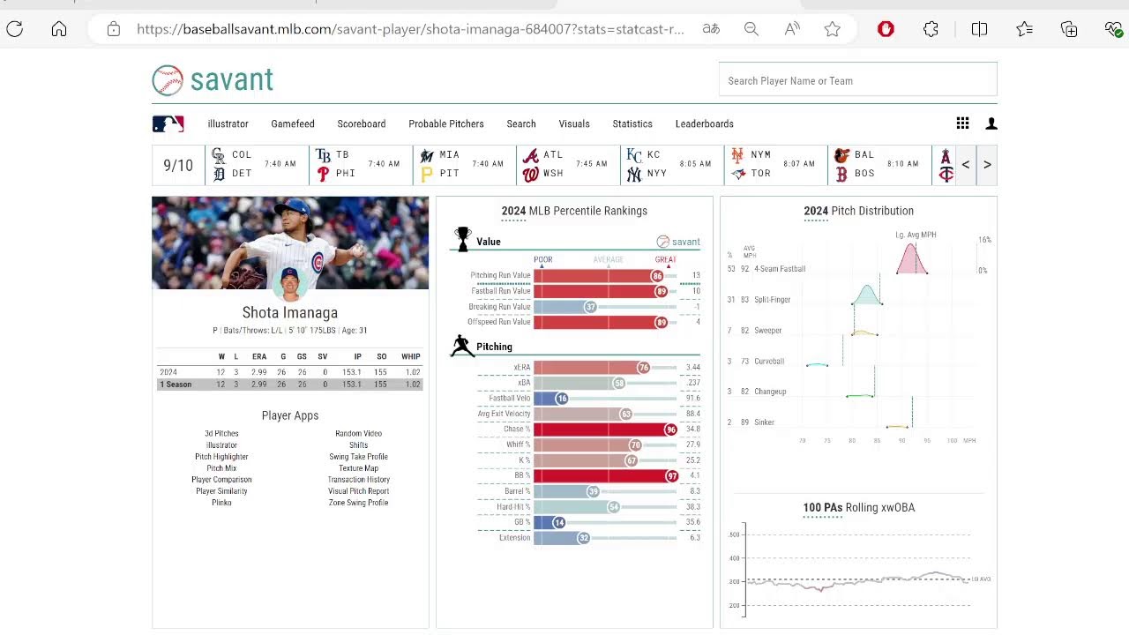The image size is (1129, 635).
Task: Open the translate page option
Action: pyautogui.click(x=711, y=29)
